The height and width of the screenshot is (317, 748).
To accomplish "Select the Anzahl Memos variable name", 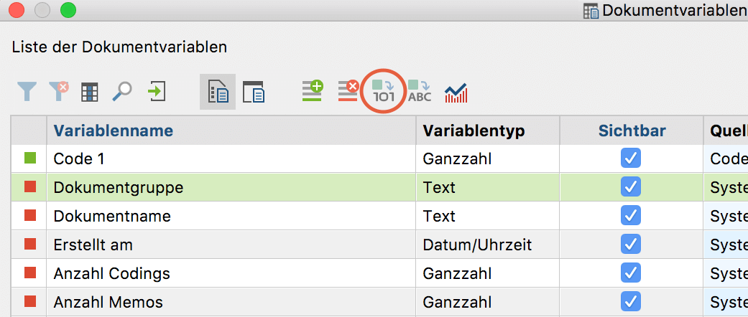I will click(108, 302).
